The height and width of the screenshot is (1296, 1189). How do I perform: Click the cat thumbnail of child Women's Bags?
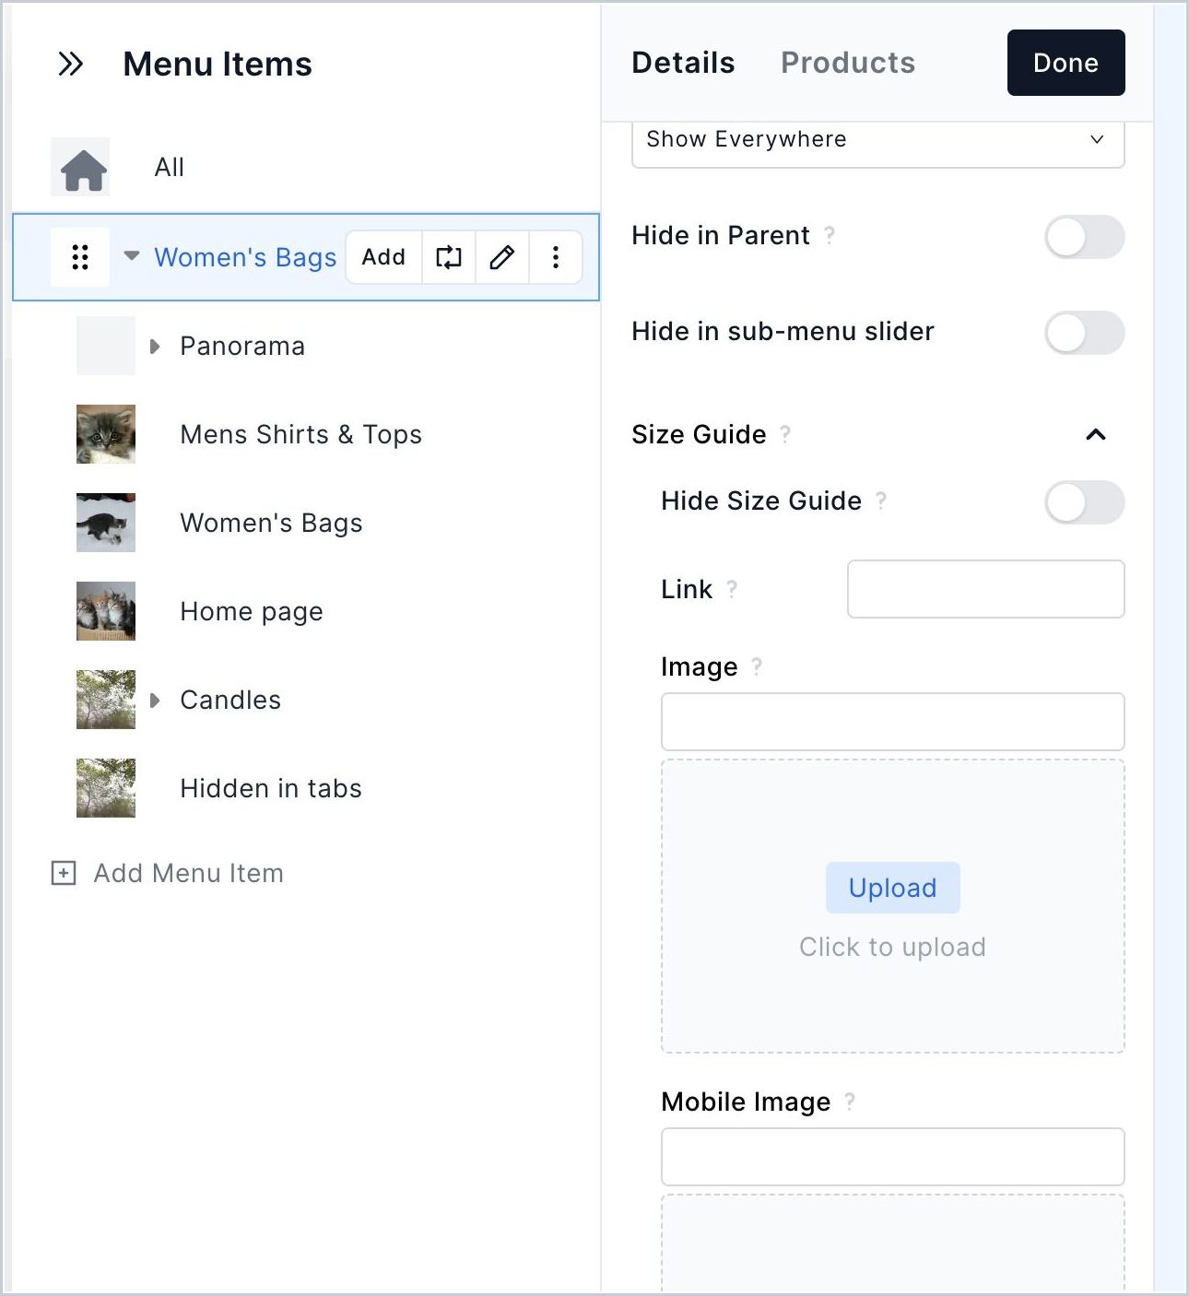106,523
